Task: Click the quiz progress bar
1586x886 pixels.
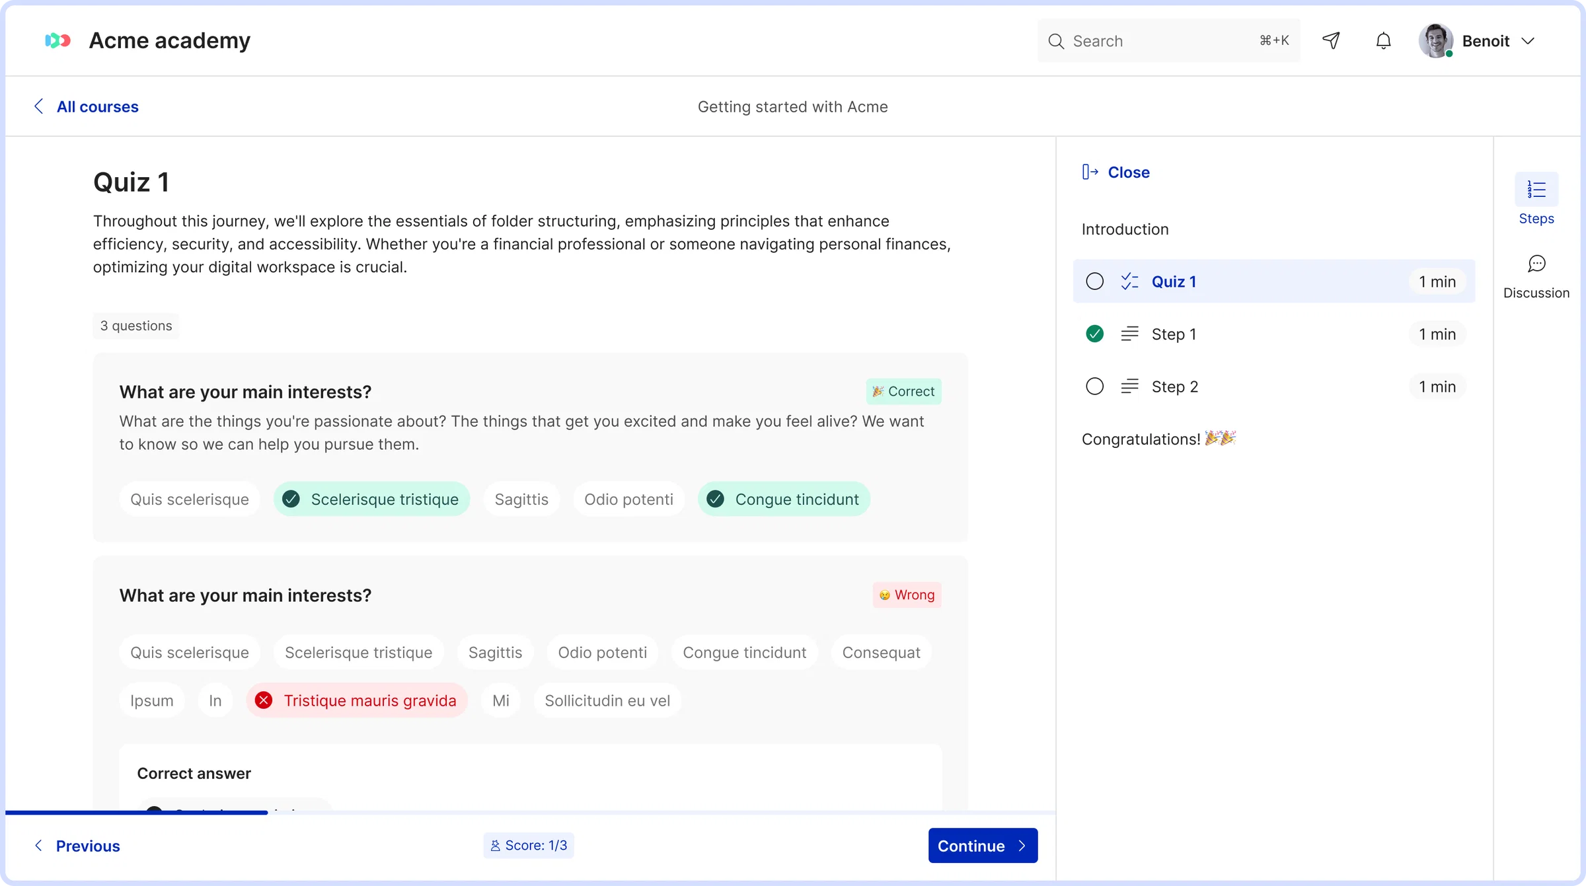Action: click(x=530, y=812)
